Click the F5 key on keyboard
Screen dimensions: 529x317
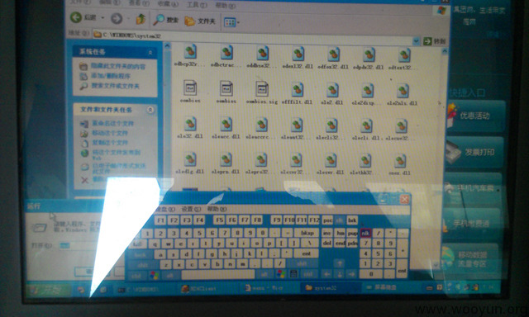pyautogui.click(x=219, y=220)
